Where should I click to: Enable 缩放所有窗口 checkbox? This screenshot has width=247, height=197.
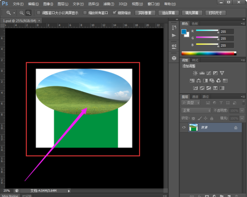pyautogui.click(x=85, y=13)
